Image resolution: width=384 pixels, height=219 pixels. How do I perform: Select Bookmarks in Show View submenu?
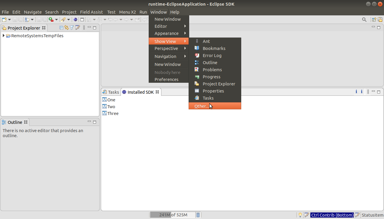pyautogui.click(x=215, y=48)
